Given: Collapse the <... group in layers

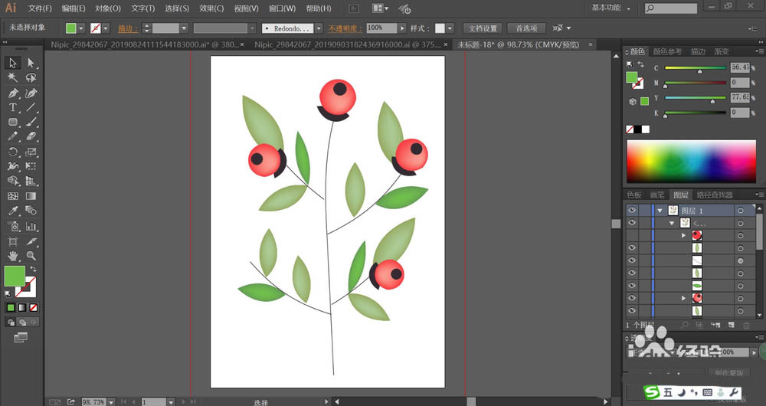Looking at the screenshot, I should point(673,223).
